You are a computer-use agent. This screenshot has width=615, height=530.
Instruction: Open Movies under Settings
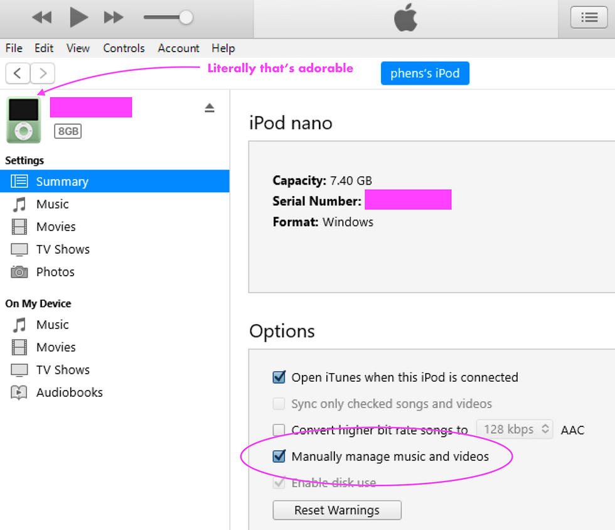click(x=56, y=227)
